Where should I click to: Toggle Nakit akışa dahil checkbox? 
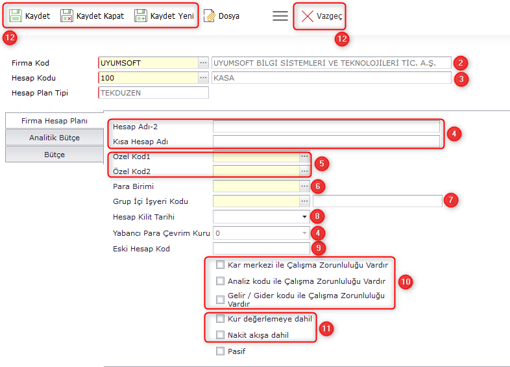221,335
